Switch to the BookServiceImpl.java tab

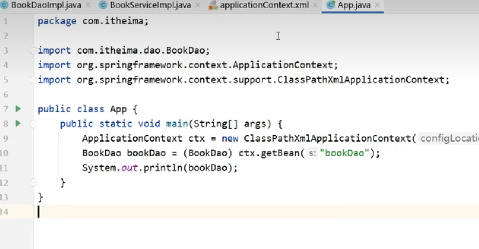pos(150,5)
